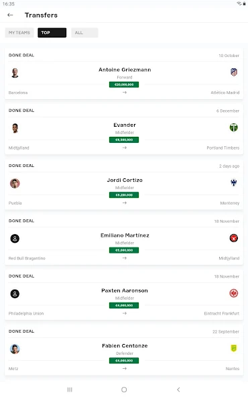Tap the back arrow beside Transfers
Image resolution: width=248 pixels, height=397 pixels.
10,15
